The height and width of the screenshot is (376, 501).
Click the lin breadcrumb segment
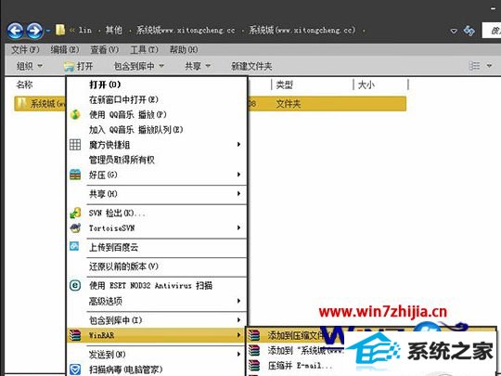[85, 30]
